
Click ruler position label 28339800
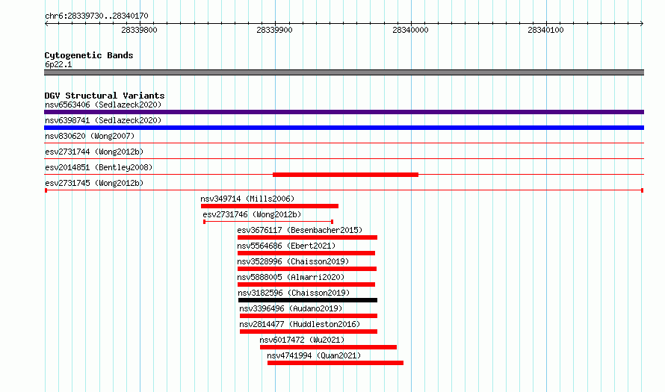(x=139, y=30)
